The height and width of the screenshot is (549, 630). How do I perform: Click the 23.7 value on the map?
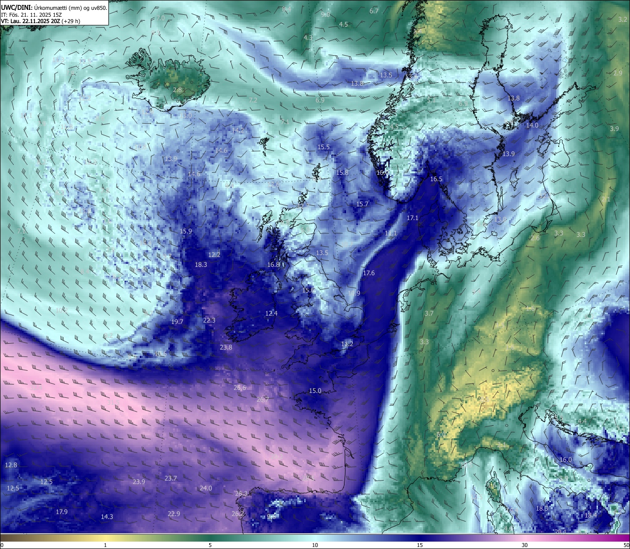pyautogui.click(x=171, y=478)
